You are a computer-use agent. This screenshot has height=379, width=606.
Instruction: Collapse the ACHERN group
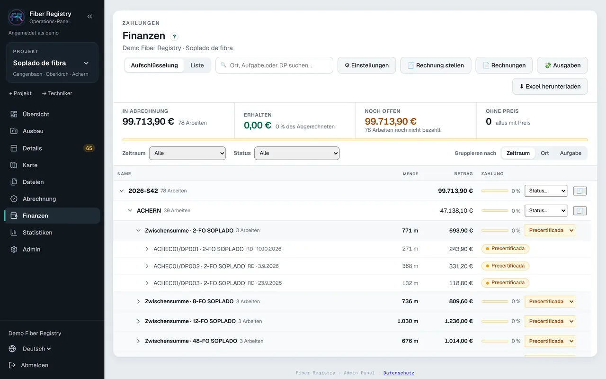[x=130, y=211]
